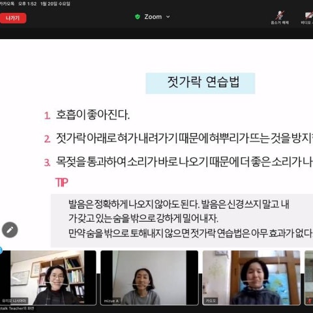Open the pencil annotation tool
Viewport: 313px width, 313px height.
(x=10, y=230)
